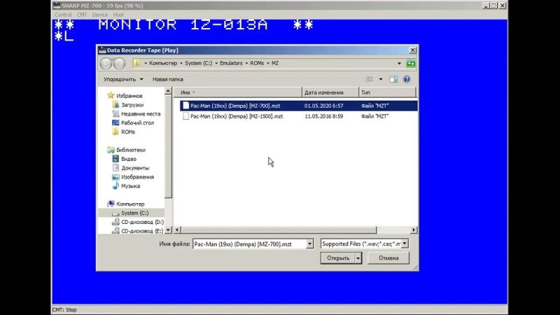Image resolution: width=560 pixels, height=315 pixels.
Task: Open the Device menu
Action: click(x=99, y=15)
